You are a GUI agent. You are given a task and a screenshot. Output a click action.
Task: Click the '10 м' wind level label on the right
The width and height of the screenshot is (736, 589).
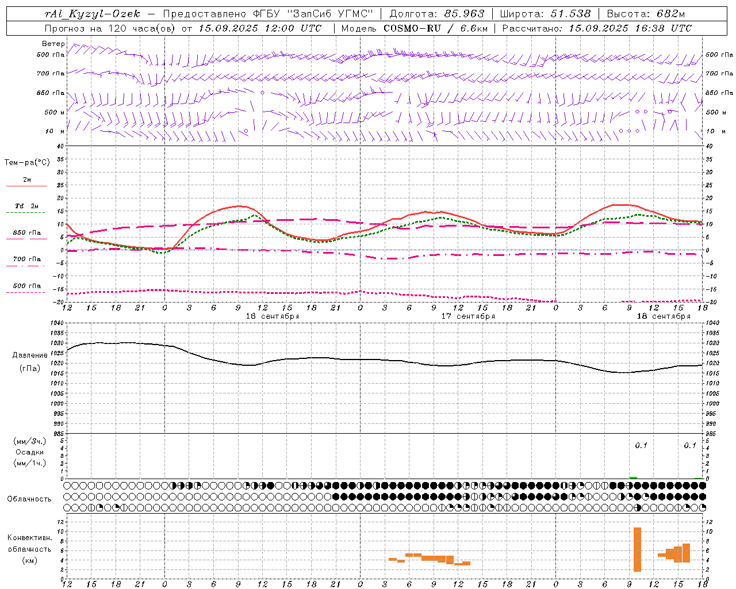(715, 131)
